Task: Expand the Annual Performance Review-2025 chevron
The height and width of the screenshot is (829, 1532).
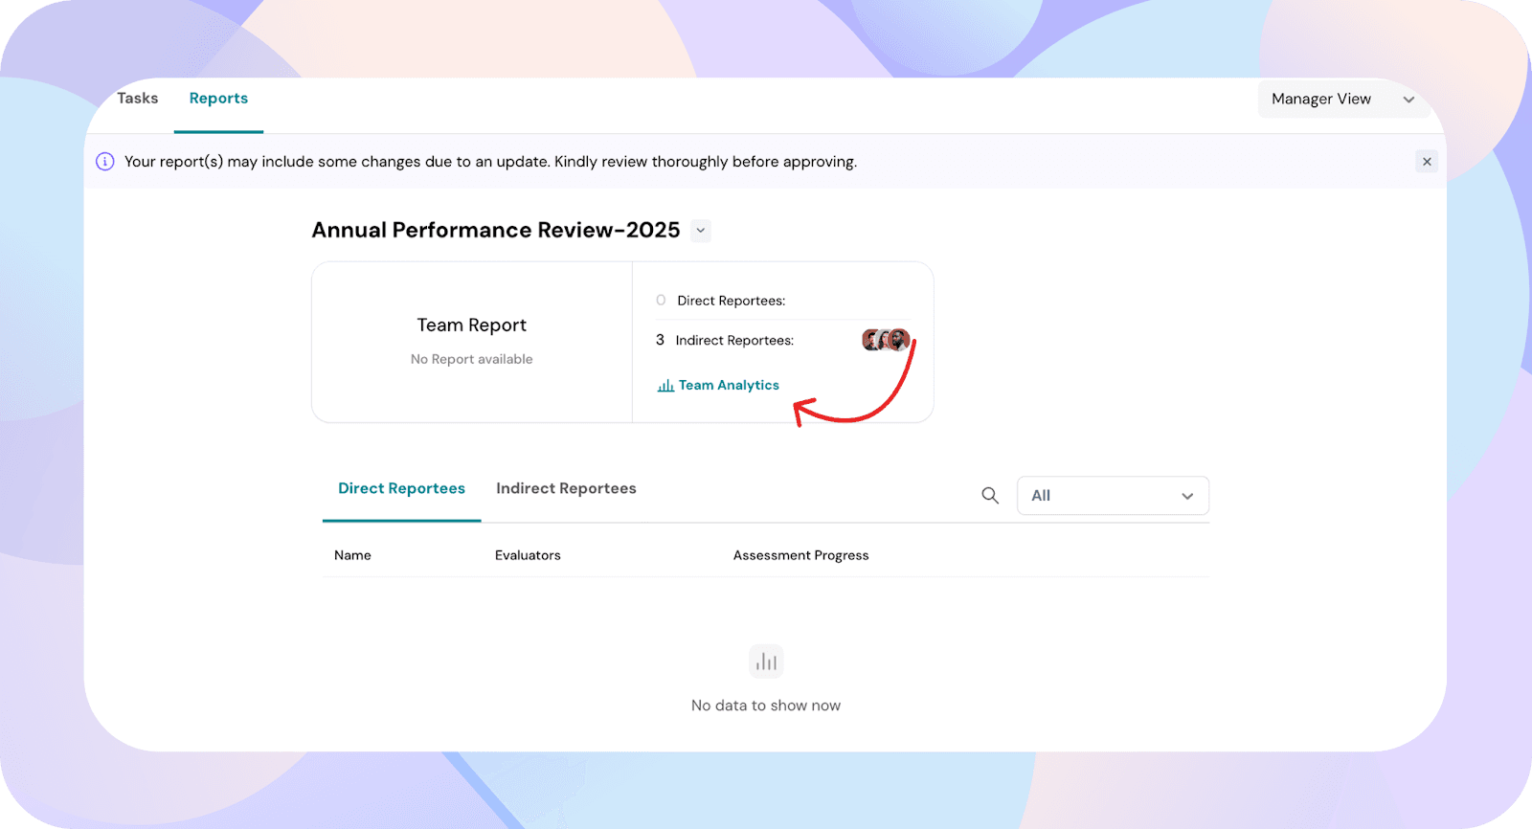Action: click(x=701, y=231)
